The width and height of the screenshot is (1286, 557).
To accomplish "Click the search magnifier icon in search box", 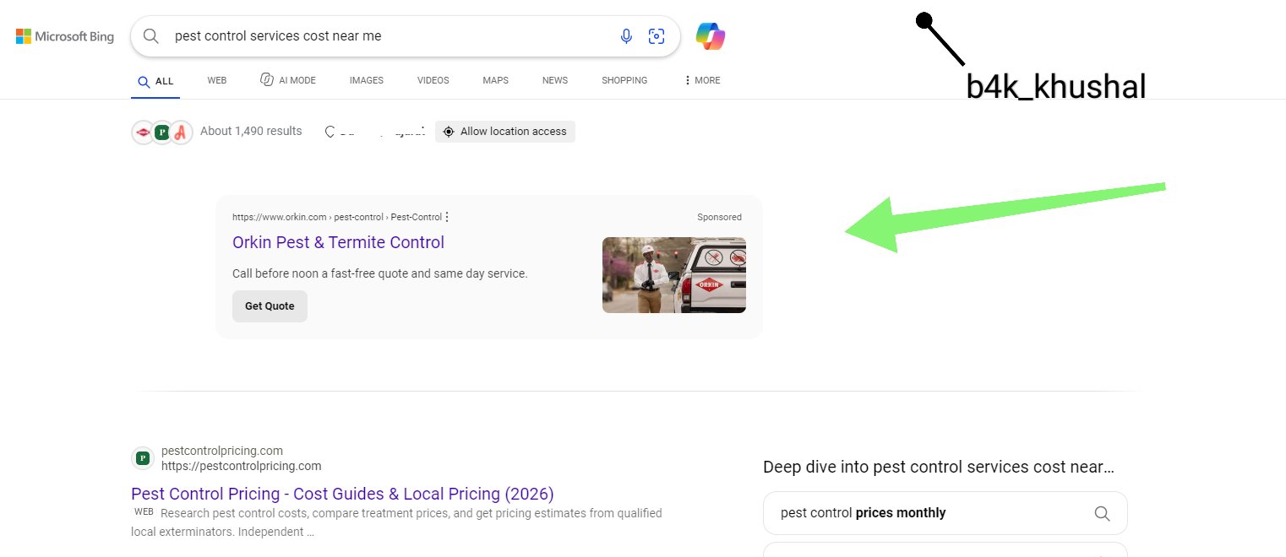I will 151,36.
